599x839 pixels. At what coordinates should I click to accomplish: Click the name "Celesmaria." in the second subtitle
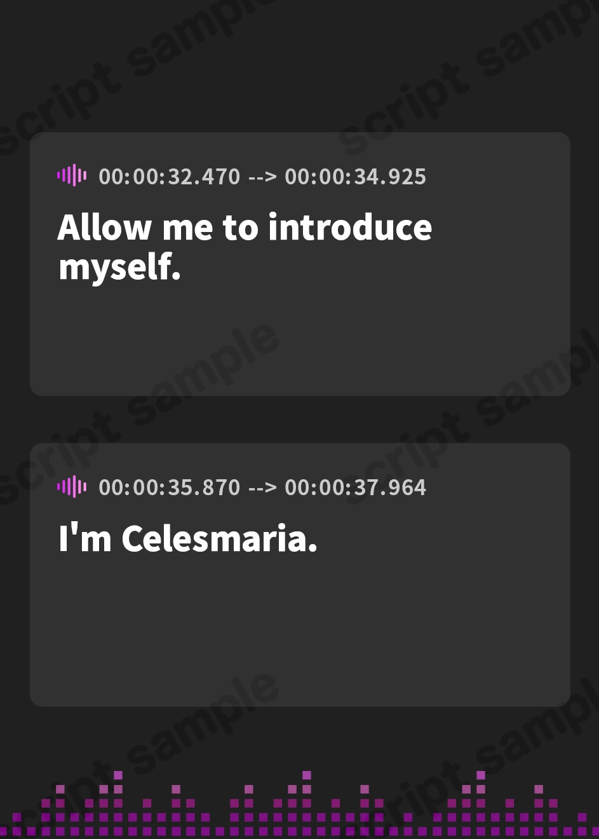pyautogui.click(x=219, y=539)
